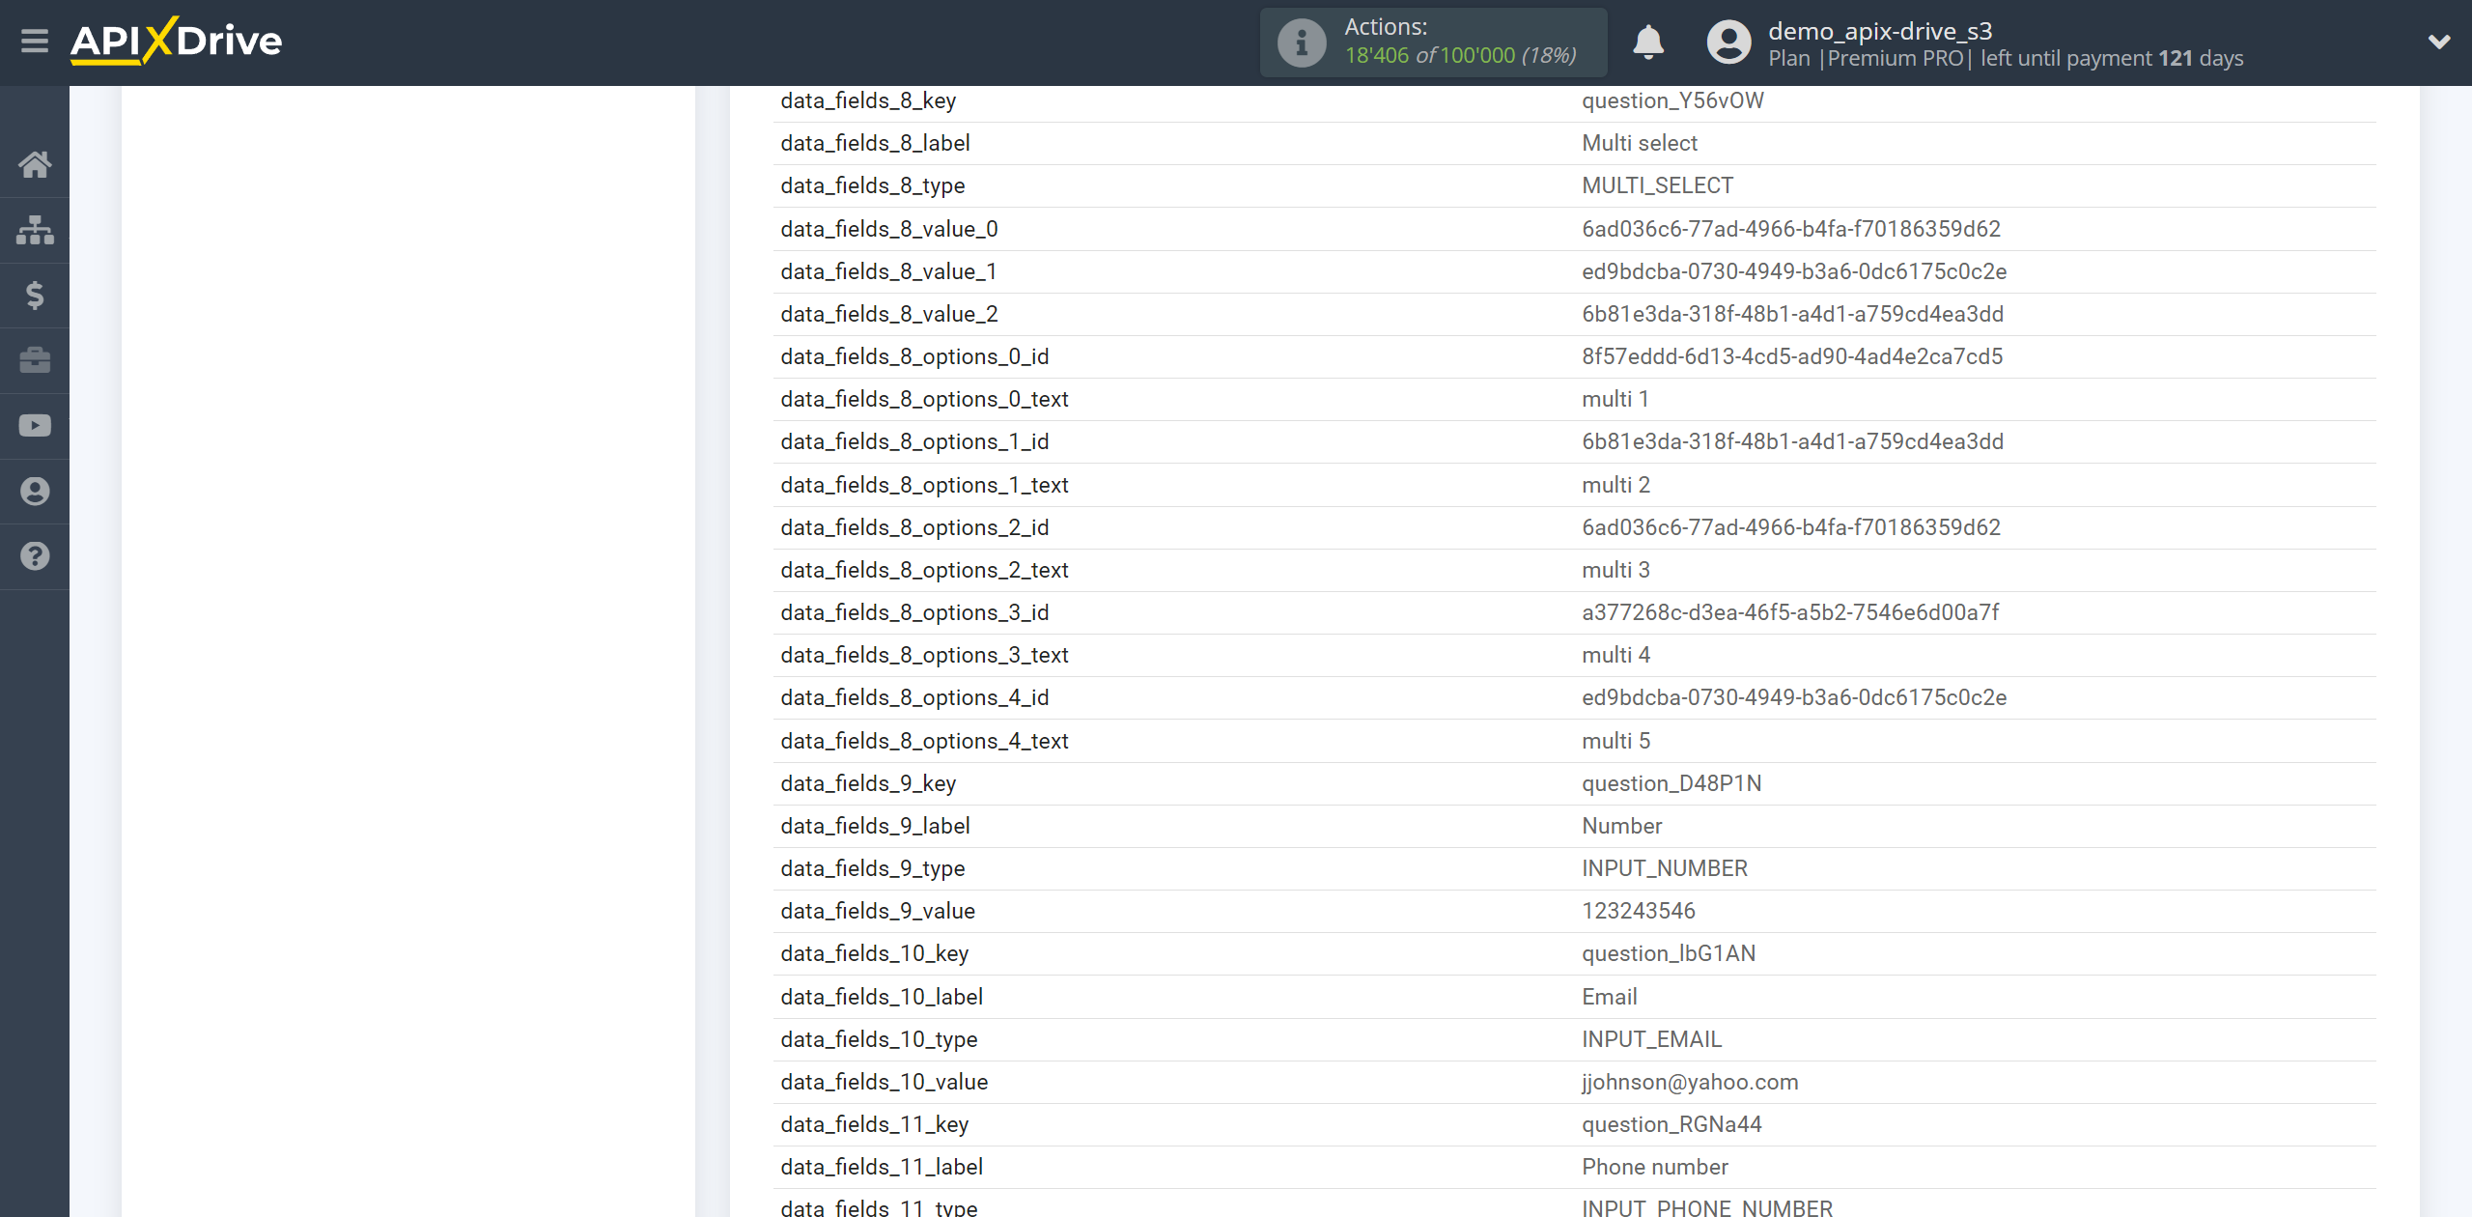Select the 'multi 1' value
2472x1217 pixels.
coord(1615,399)
